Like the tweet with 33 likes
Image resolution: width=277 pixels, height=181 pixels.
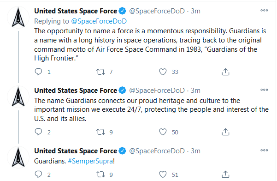click(163, 72)
